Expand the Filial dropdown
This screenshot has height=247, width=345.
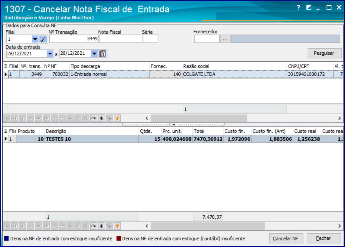(35, 39)
